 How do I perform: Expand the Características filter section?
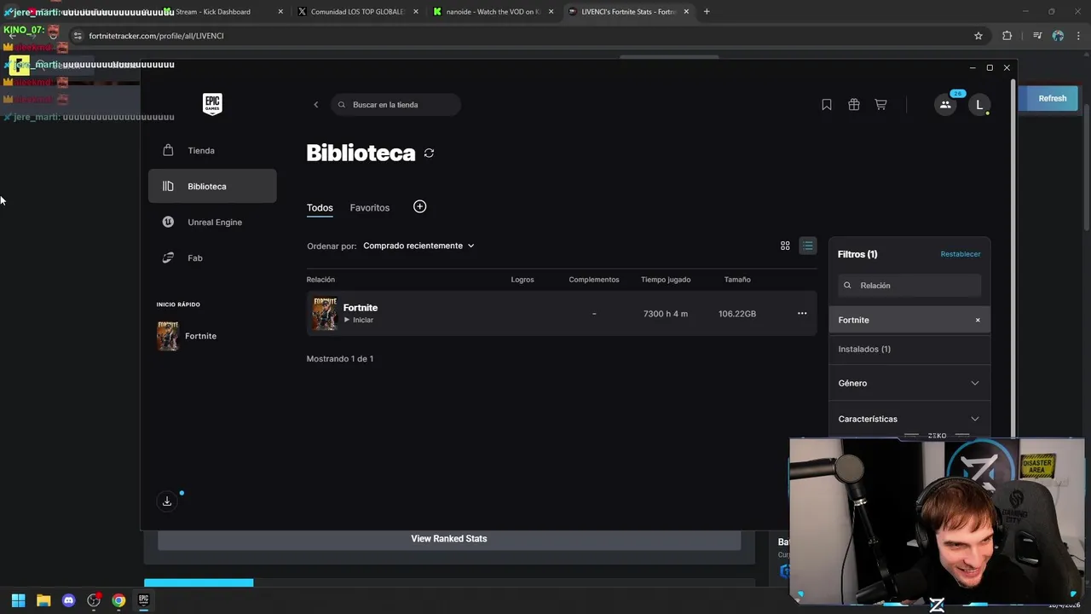[909, 420]
